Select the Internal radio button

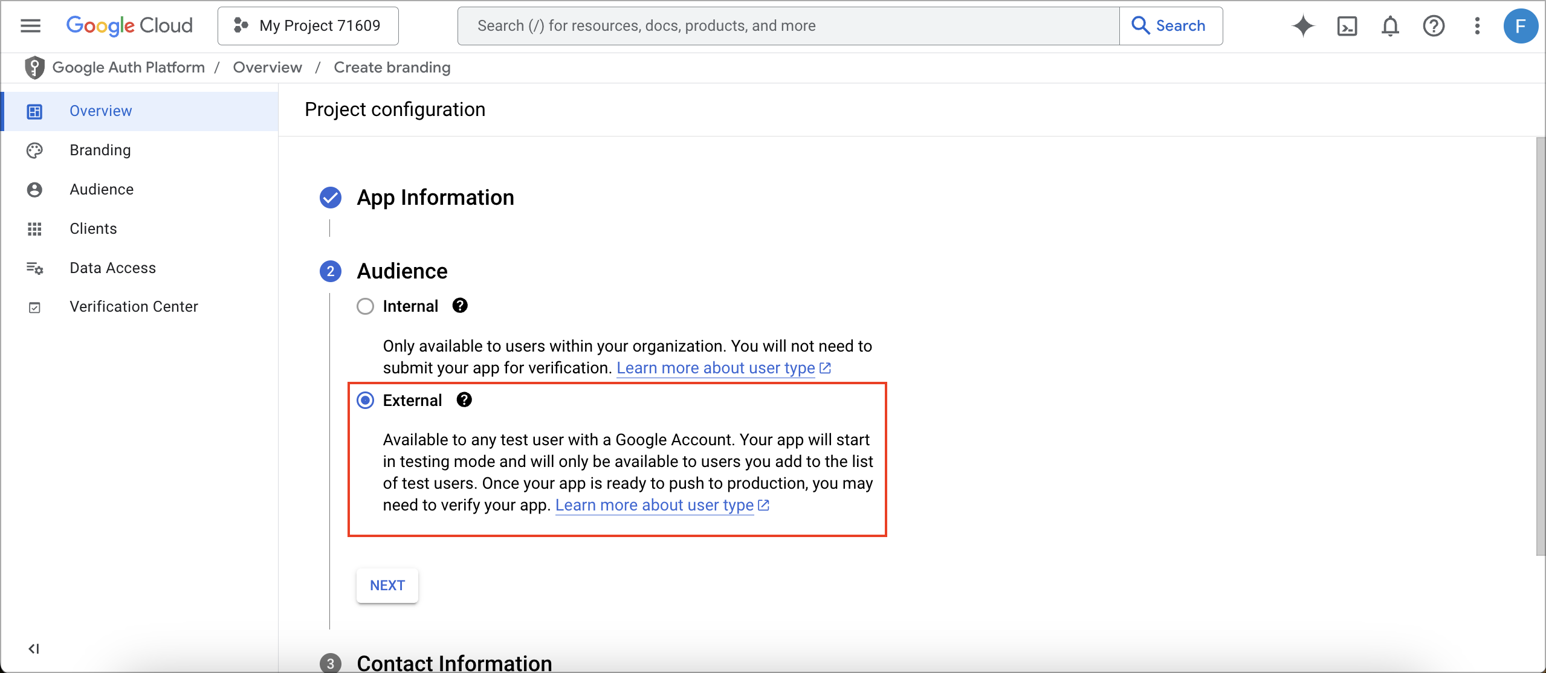[x=365, y=306]
